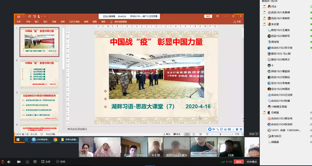The width and height of the screenshot is (312, 166).
Task: Open the 帮助 (Help) ribbon tab
Action: click(x=103, y=22)
